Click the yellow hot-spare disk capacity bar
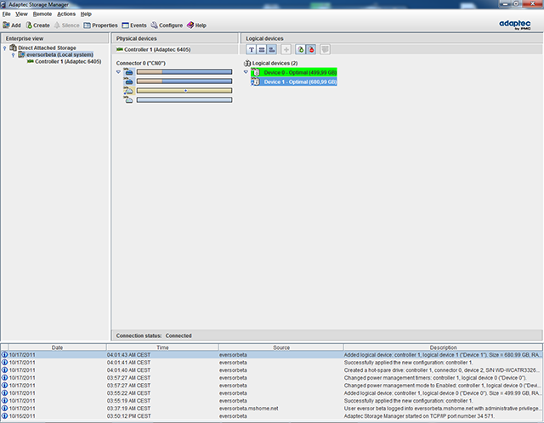This screenshot has width=544, height=423. click(184, 91)
